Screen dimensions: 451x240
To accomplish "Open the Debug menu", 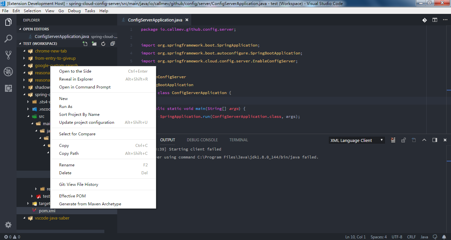I will (74, 11).
